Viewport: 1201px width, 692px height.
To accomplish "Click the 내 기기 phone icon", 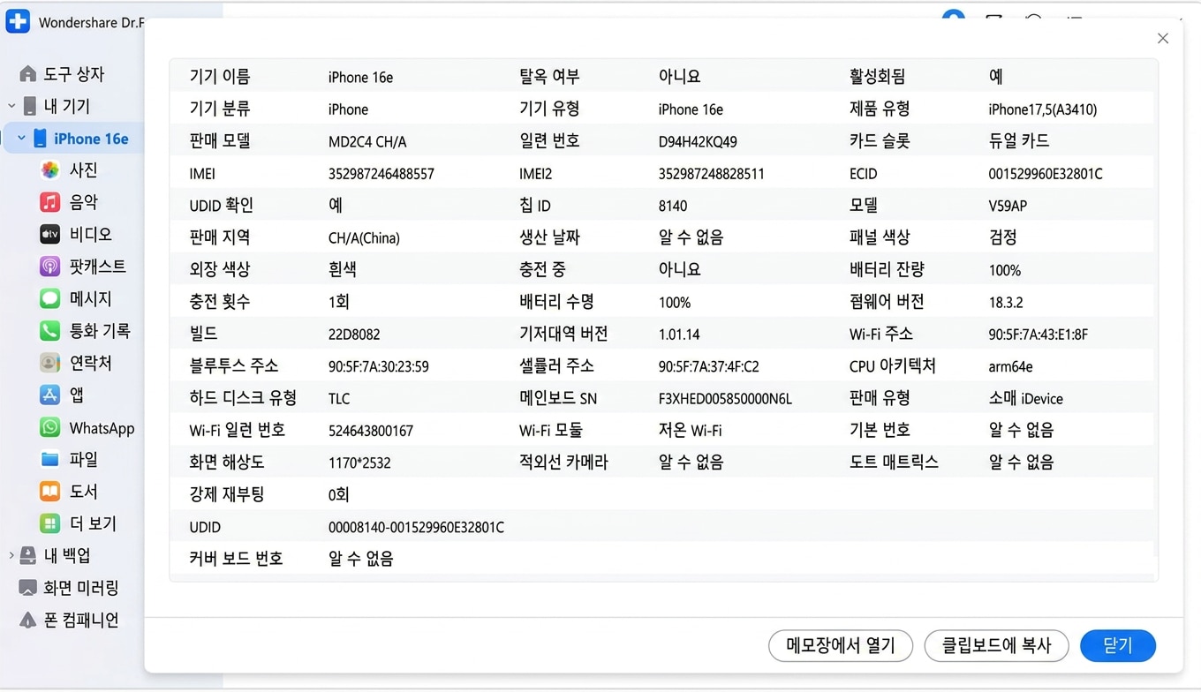I will click(x=29, y=106).
